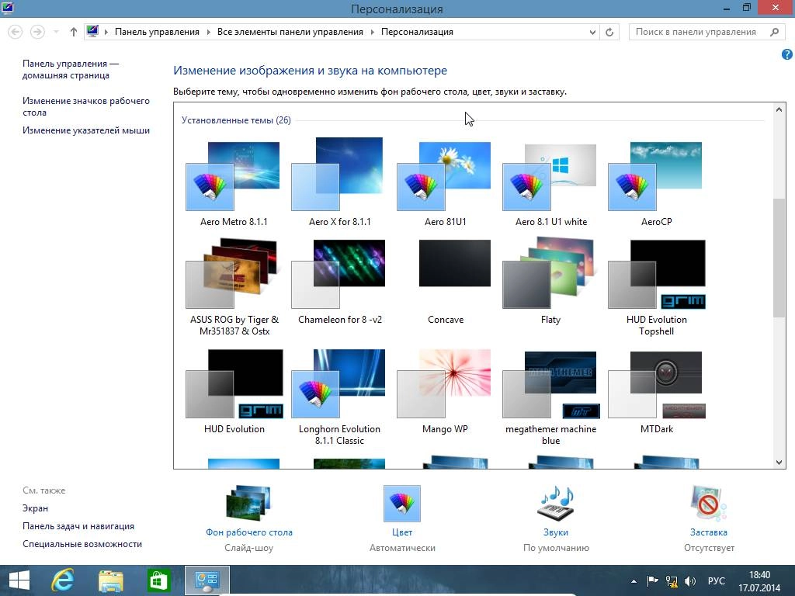The image size is (795, 596).
Task: Select the Flaty theme
Action: click(x=550, y=282)
